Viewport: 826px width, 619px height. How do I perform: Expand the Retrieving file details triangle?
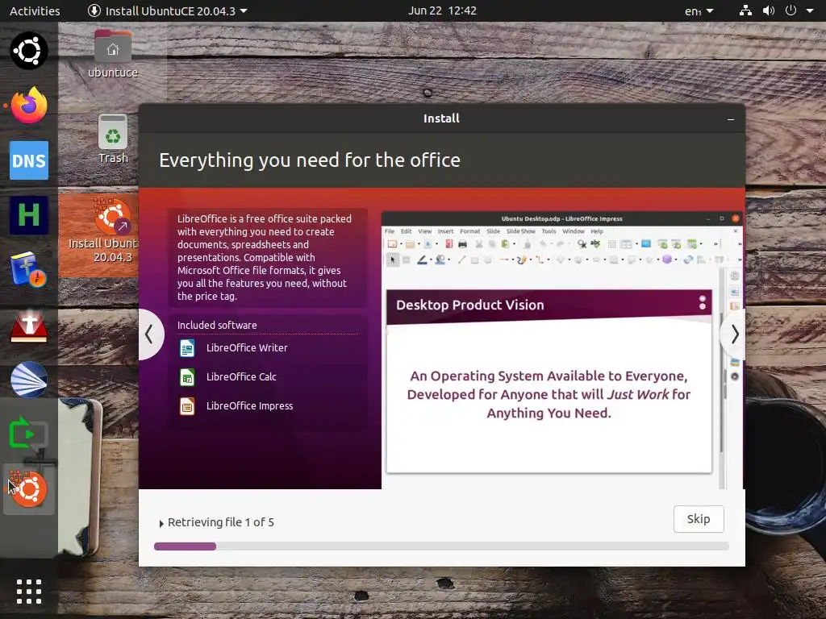tap(161, 523)
